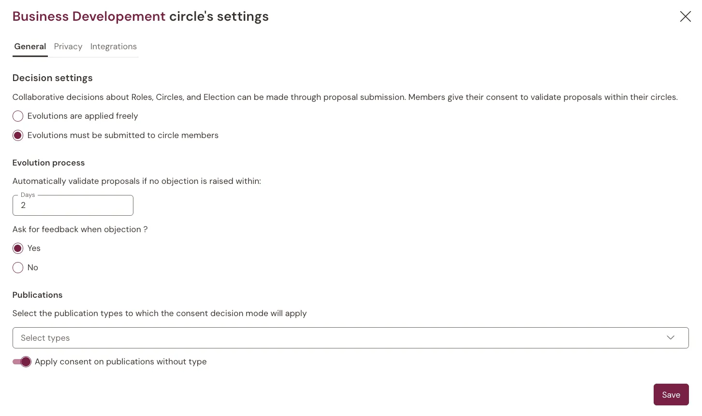Screen dimensions: 702x416
Task: Switch to the Privacy tab
Action: (x=68, y=46)
